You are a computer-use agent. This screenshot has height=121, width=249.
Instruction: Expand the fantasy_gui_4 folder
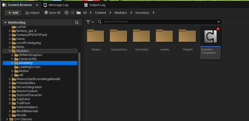(10, 31)
